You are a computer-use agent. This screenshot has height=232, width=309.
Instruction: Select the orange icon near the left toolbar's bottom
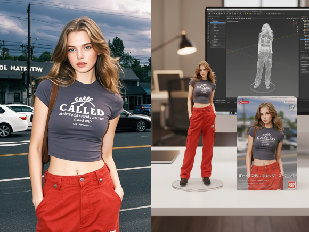click(x=208, y=38)
